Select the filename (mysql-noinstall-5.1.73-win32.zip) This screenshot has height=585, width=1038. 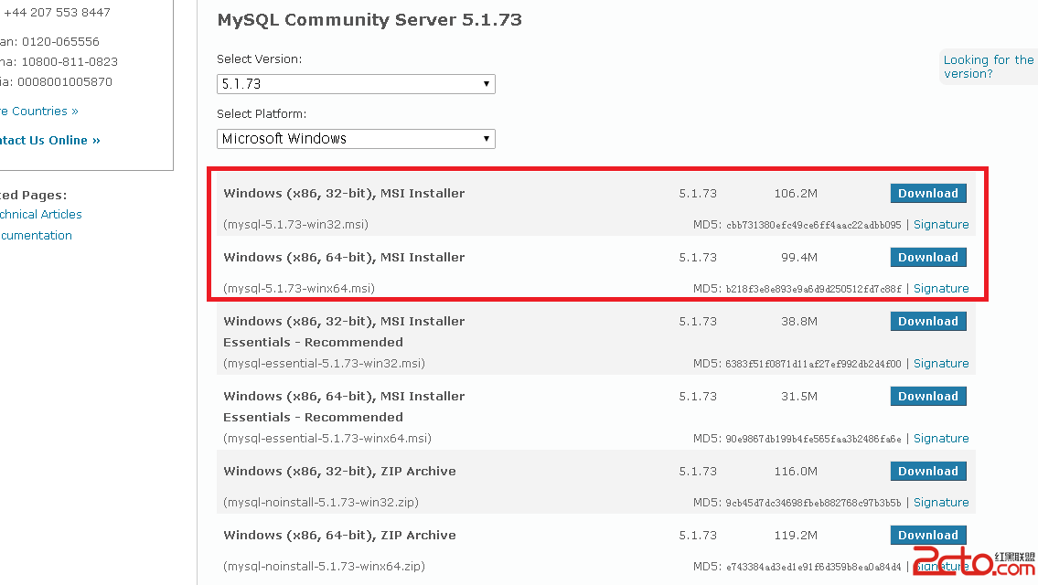click(x=320, y=503)
